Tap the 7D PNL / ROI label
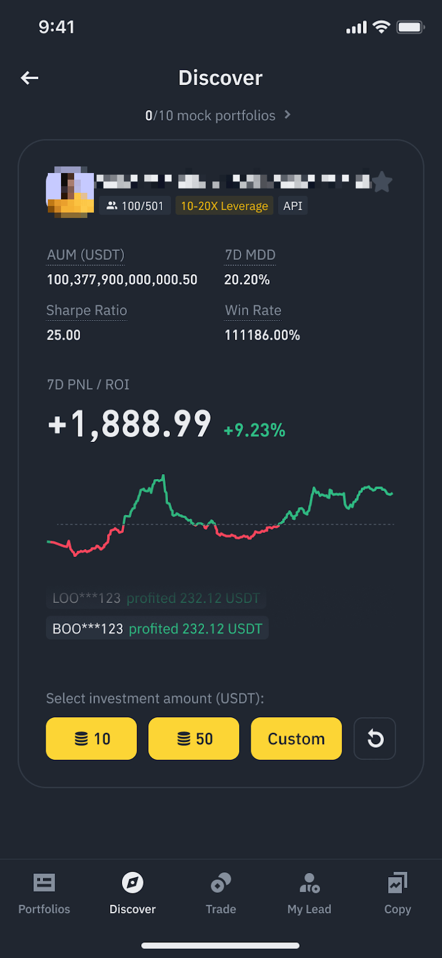Screen dimensions: 442x958 (x=88, y=384)
